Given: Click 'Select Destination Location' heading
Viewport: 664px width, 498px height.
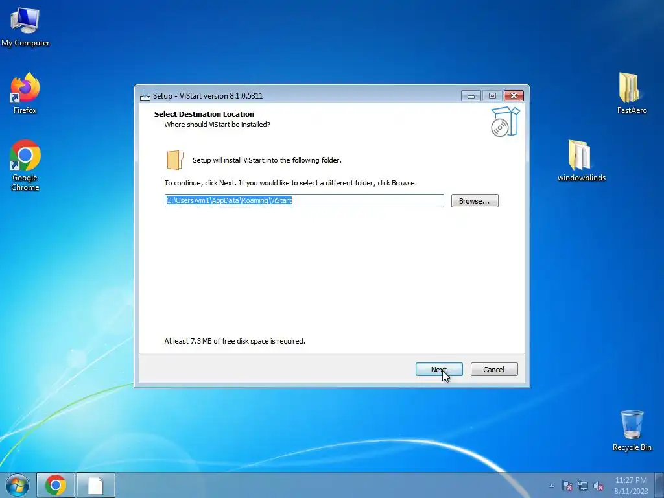Looking at the screenshot, I should 204,114.
